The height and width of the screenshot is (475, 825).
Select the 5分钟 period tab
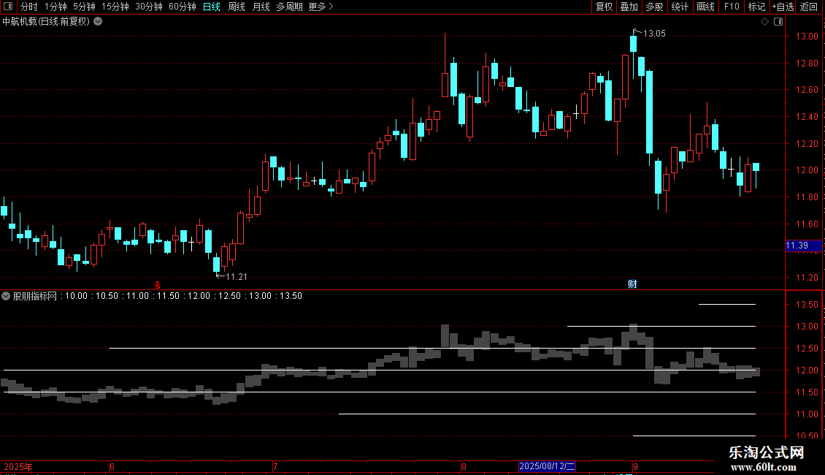click(x=84, y=7)
